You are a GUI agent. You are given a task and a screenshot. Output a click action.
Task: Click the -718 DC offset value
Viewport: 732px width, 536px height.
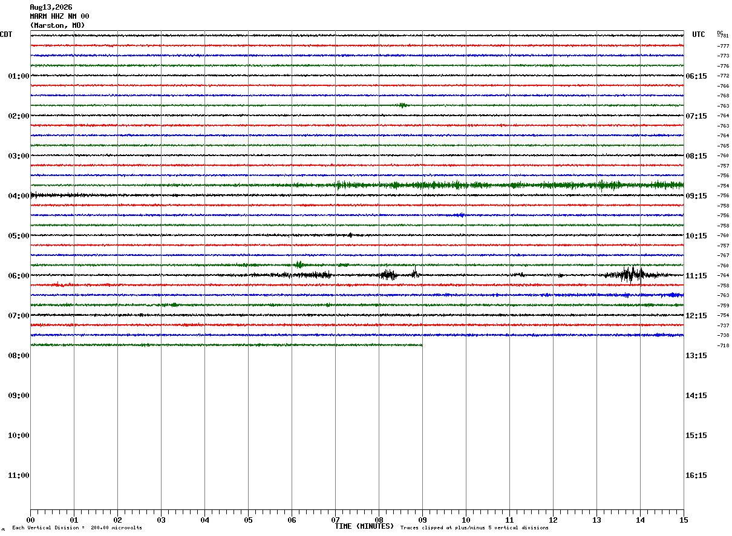pos(723,345)
